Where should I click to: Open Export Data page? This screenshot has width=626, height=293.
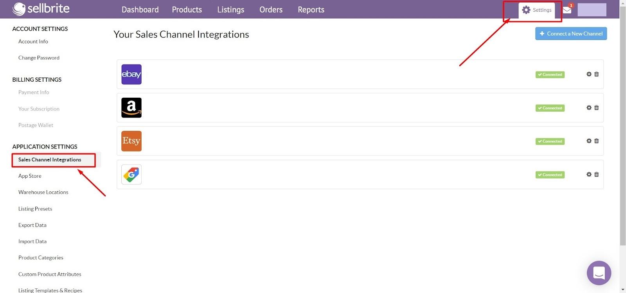pyautogui.click(x=32, y=225)
